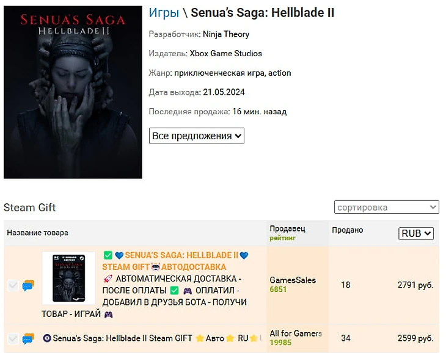Screen dimensions: 446x353
Task: Open the chat bubble icon for the GamesSales listing
Action: [x=28, y=285]
